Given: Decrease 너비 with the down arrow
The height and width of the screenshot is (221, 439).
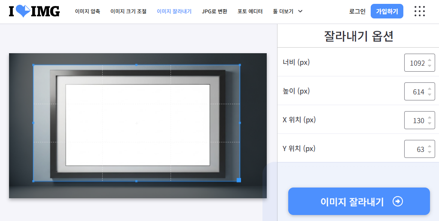Looking at the screenshot, I should [430, 66].
